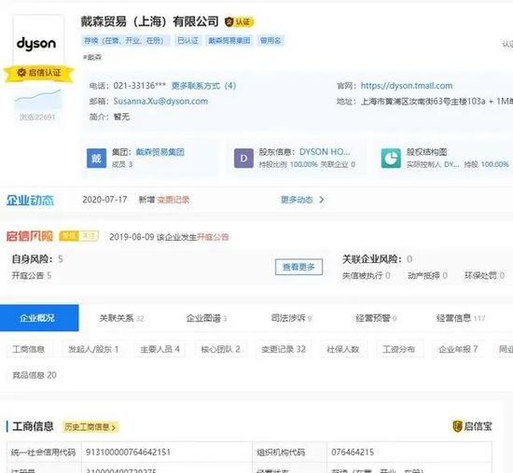Click 失信被执行 0 item

[x=367, y=275]
